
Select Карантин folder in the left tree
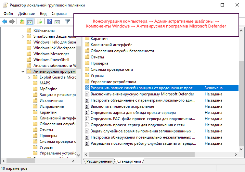[x=48, y=112]
